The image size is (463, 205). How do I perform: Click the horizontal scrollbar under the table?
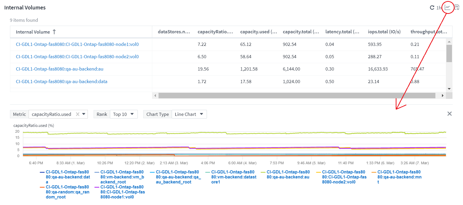[297, 96]
